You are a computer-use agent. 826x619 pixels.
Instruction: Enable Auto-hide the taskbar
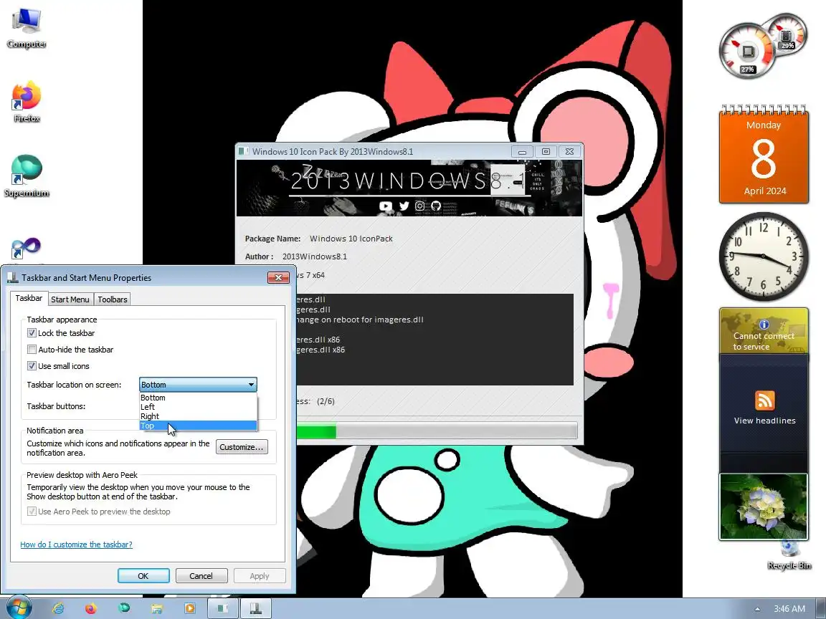pyautogui.click(x=32, y=350)
